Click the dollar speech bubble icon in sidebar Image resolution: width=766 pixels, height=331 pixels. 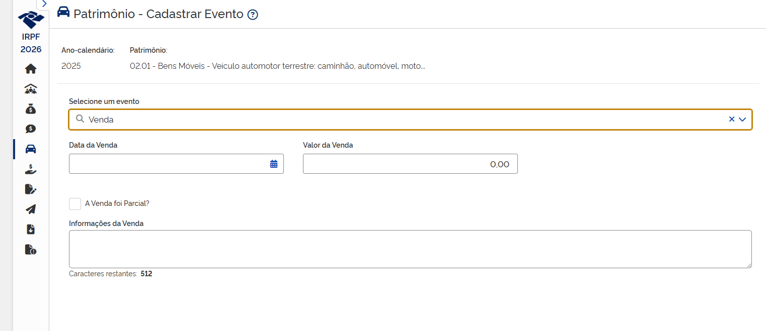pos(30,129)
